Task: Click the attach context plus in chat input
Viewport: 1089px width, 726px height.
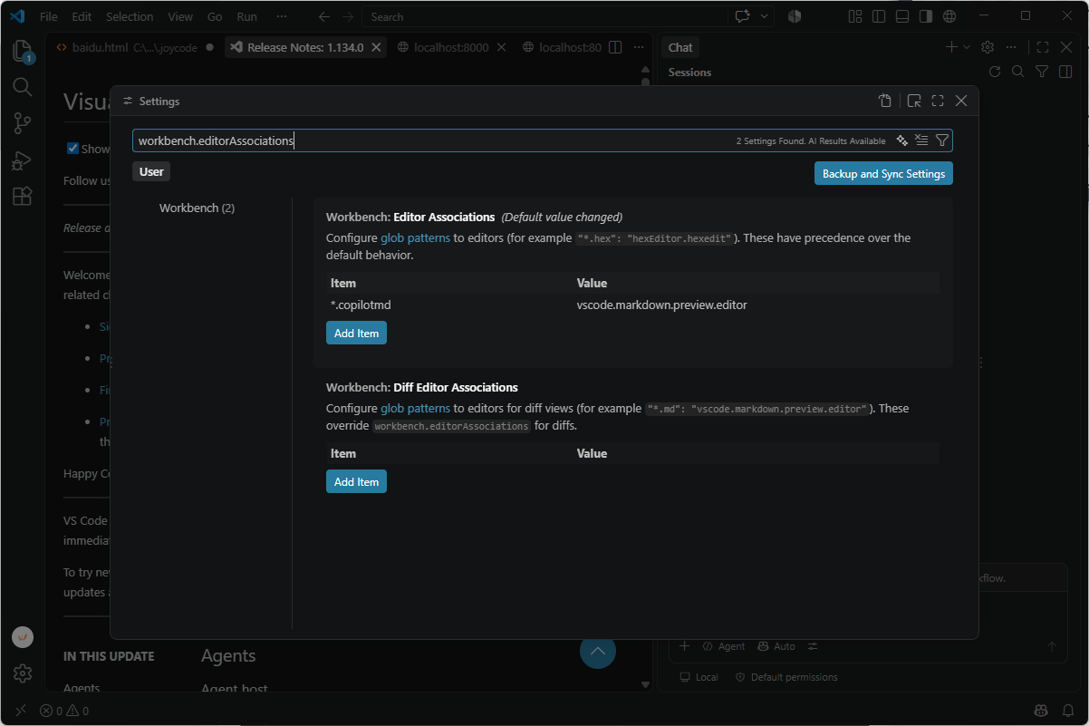Action: (684, 646)
